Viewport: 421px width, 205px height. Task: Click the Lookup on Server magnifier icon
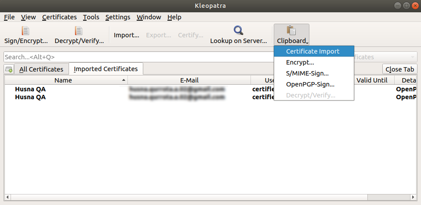tap(238, 31)
